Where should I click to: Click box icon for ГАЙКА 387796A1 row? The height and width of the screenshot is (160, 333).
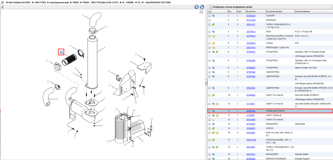click(213, 43)
